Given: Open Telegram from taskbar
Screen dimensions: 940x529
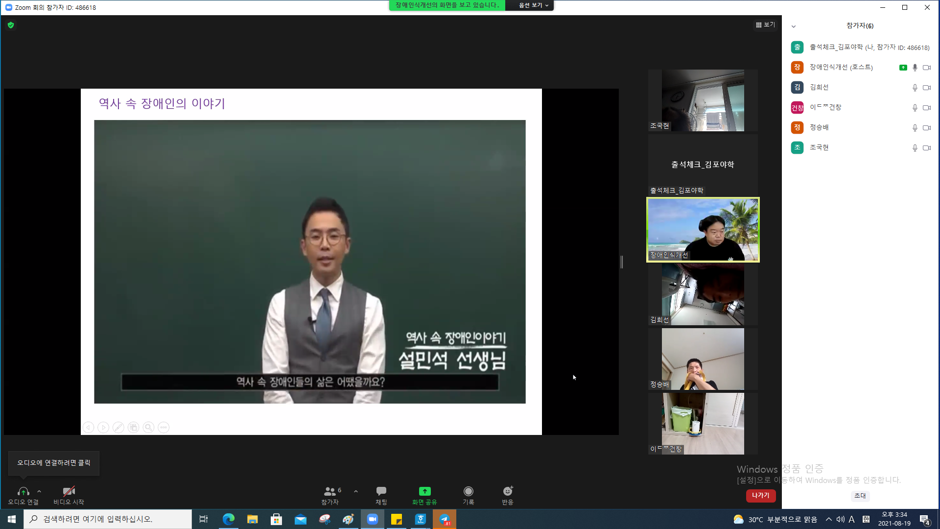Looking at the screenshot, I should [x=445, y=519].
